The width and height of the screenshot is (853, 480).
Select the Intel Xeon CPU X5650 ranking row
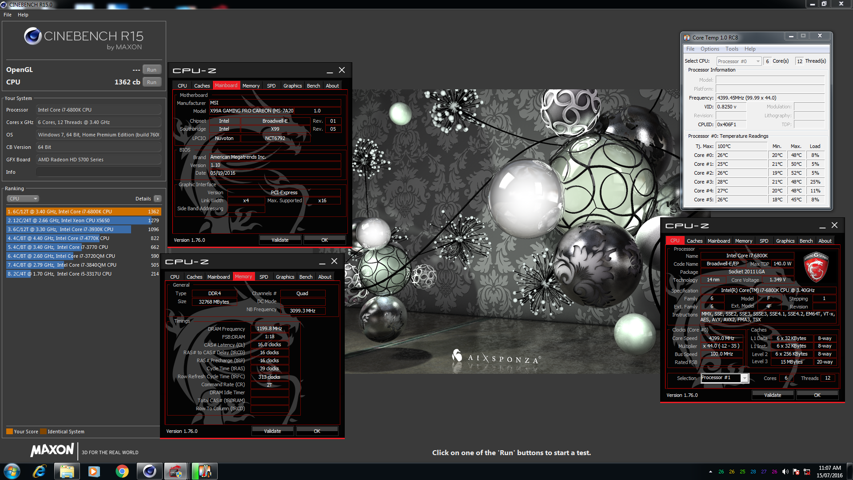pos(83,220)
